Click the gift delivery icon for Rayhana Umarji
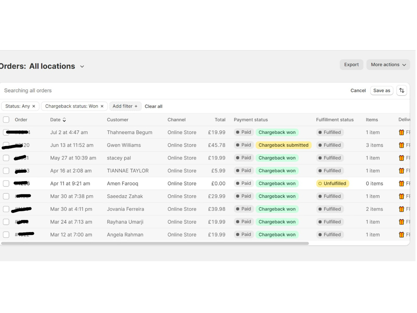 pos(401,222)
